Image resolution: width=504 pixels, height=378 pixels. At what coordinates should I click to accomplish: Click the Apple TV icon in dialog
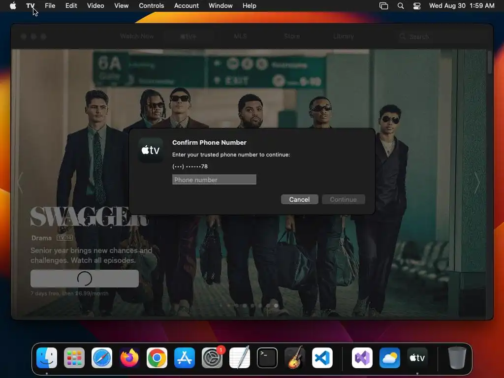pos(151,150)
